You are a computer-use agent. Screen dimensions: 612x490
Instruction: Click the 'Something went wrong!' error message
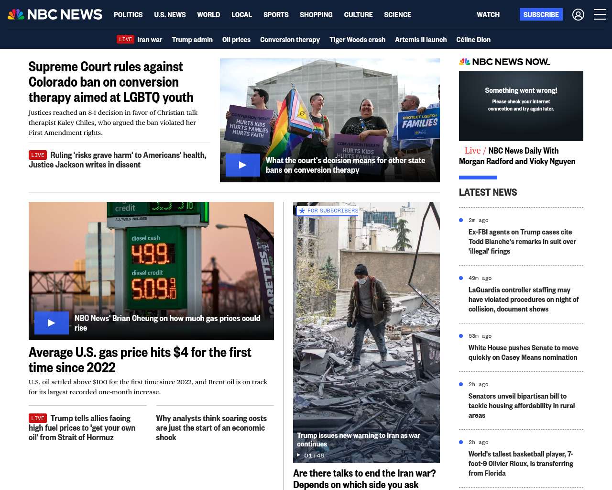click(x=521, y=90)
